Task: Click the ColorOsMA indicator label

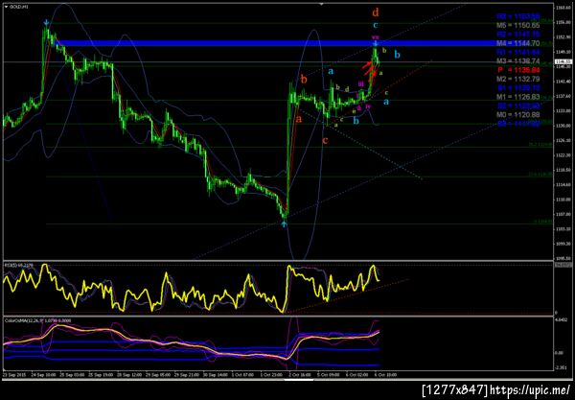Action: 37,320
